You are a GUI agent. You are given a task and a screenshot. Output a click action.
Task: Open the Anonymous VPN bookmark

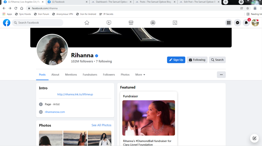coord(63,14)
